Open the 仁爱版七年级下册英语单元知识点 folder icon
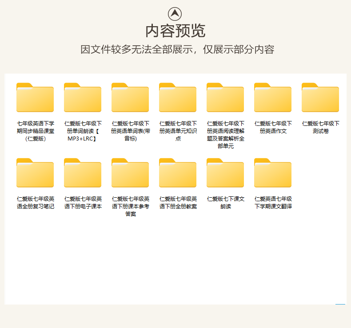Image resolution: width=351 pixels, height=328 pixels. pos(178,98)
